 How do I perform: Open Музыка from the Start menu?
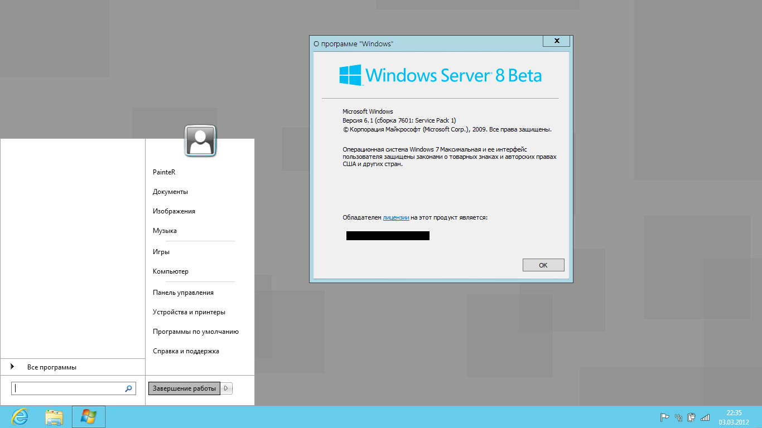tap(165, 231)
